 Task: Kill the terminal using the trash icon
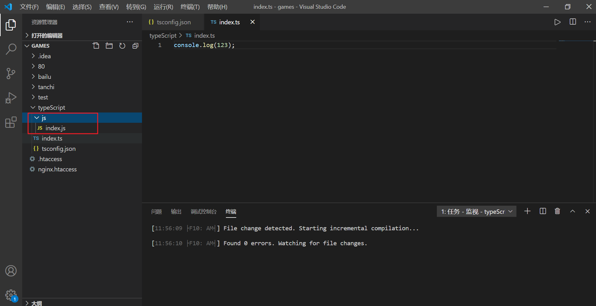558,211
